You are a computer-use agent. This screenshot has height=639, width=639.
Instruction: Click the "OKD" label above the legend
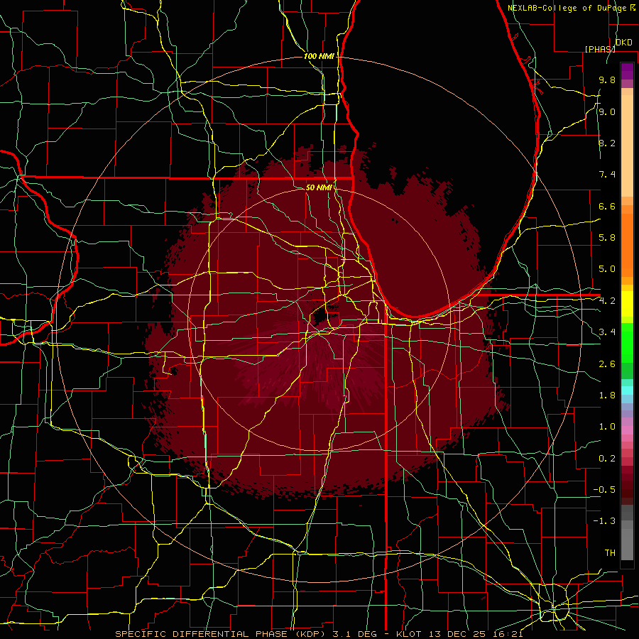coord(624,42)
